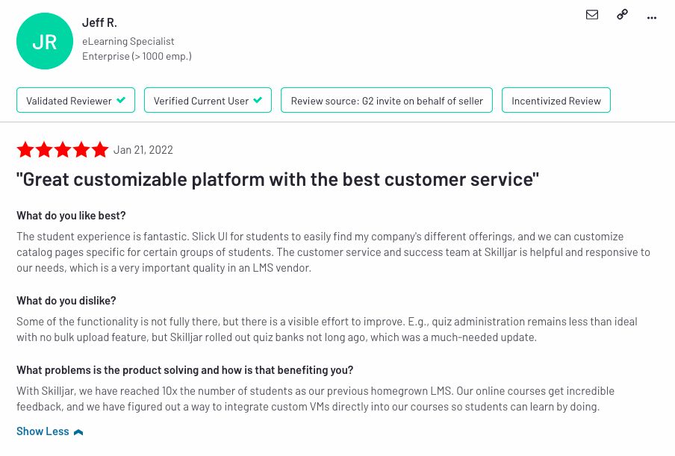Click the Verified Current User checkmark
The width and height of the screenshot is (675, 456).
pos(258,100)
